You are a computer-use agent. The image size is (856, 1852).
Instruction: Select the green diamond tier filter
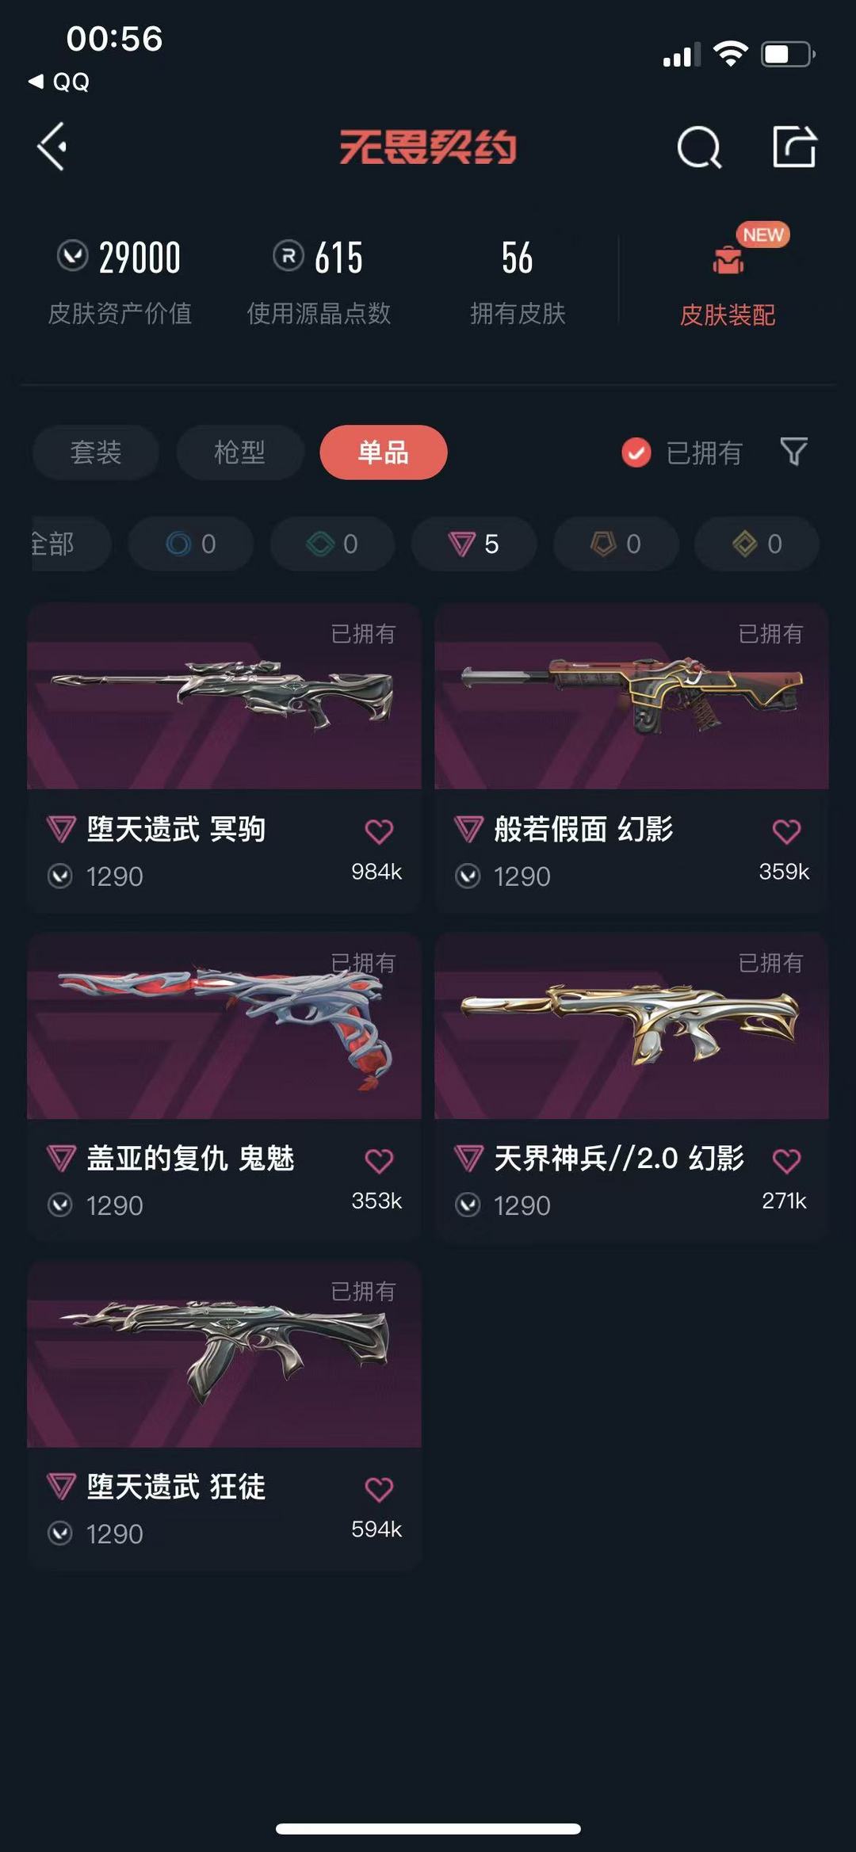(x=332, y=544)
